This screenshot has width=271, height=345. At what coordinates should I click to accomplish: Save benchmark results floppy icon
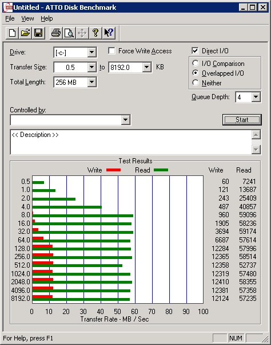tap(38, 33)
